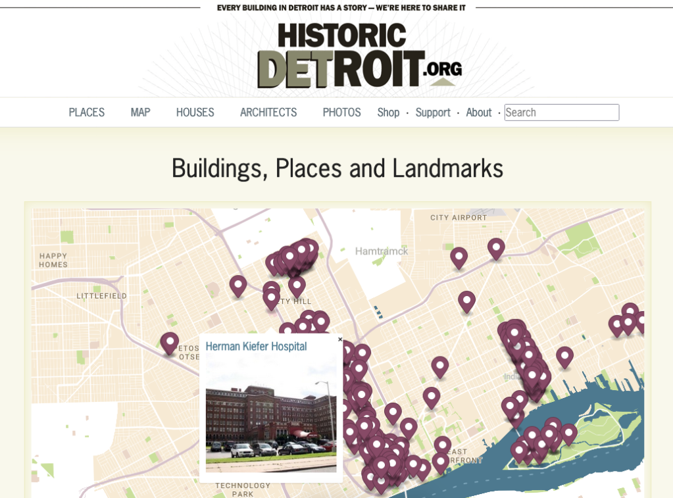Click the lone map pin below Littlefield label
673x498 pixels.
click(170, 342)
